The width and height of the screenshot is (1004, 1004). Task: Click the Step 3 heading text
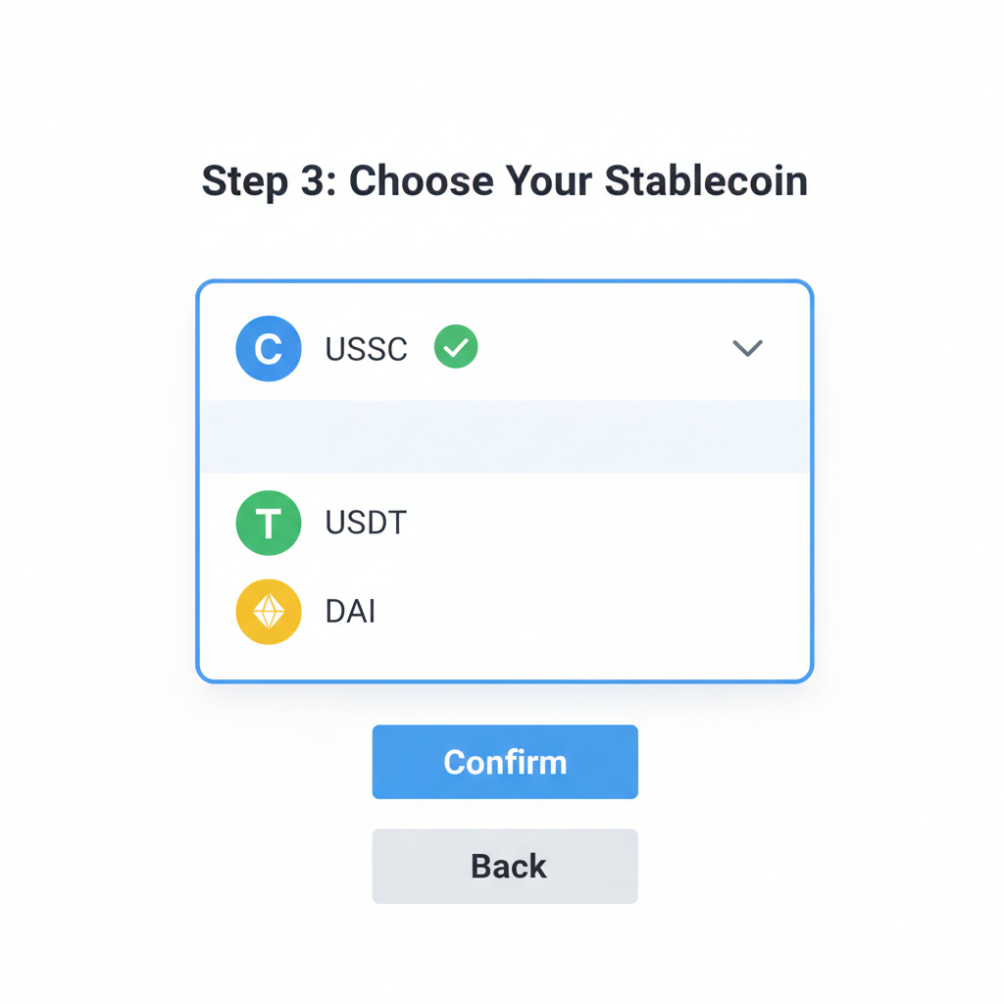pyautogui.click(x=504, y=180)
